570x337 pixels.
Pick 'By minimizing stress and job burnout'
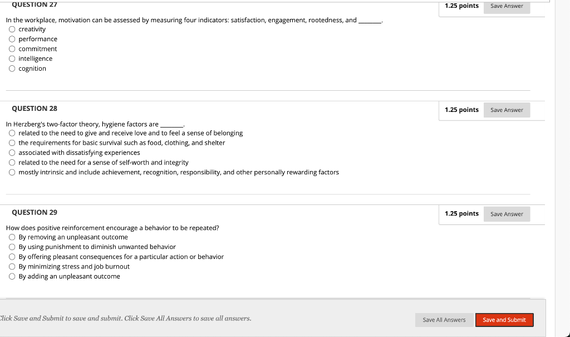pos(12,267)
